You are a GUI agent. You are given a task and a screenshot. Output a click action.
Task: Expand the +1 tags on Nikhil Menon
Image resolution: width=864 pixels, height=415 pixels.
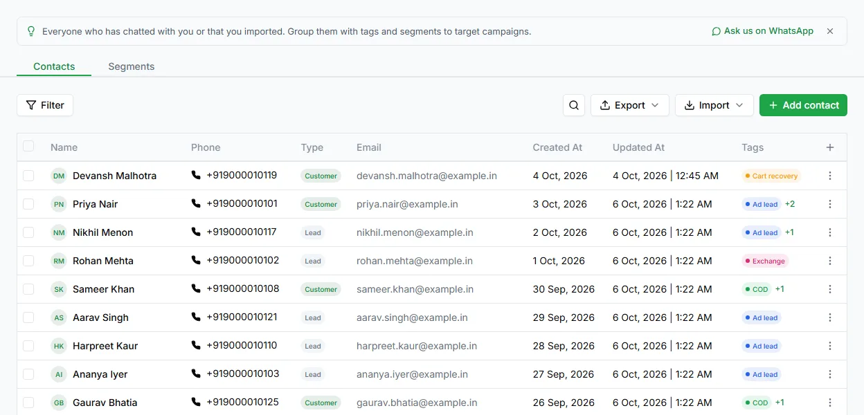789,232
